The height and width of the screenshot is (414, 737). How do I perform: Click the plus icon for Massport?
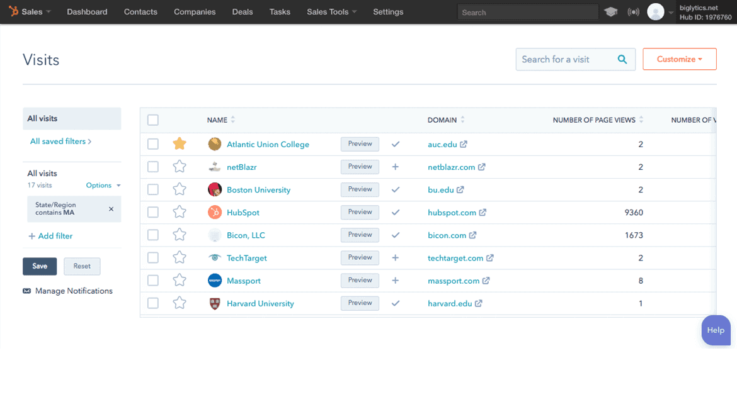(x=396, y=280)
